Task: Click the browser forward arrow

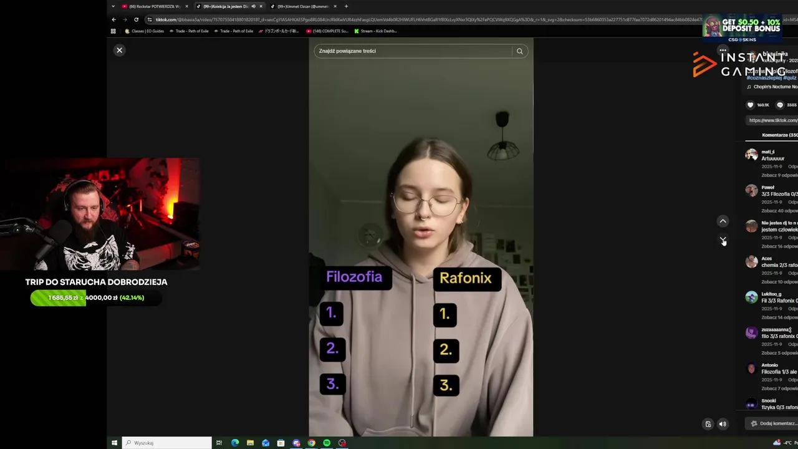Action: coord(125,19)
